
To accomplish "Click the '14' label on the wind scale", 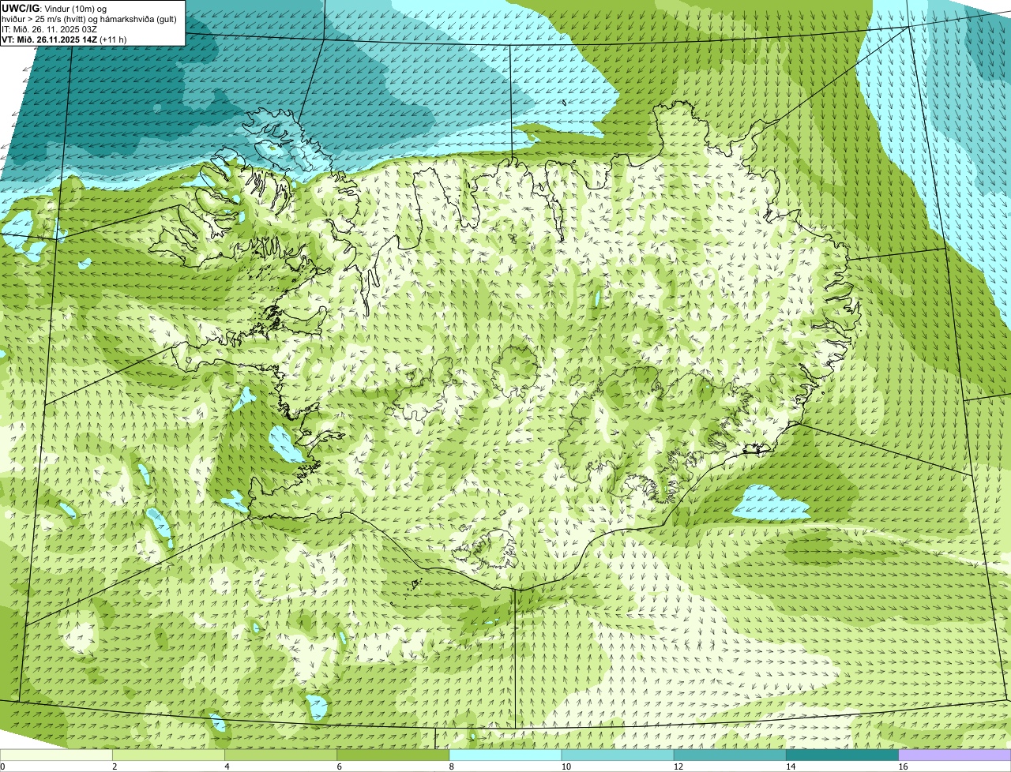I will [790, 766].
